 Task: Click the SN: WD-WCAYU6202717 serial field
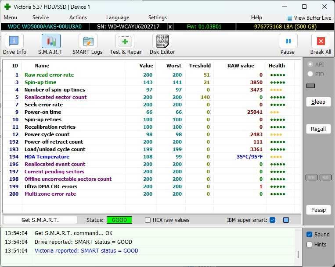pos(128,27)
